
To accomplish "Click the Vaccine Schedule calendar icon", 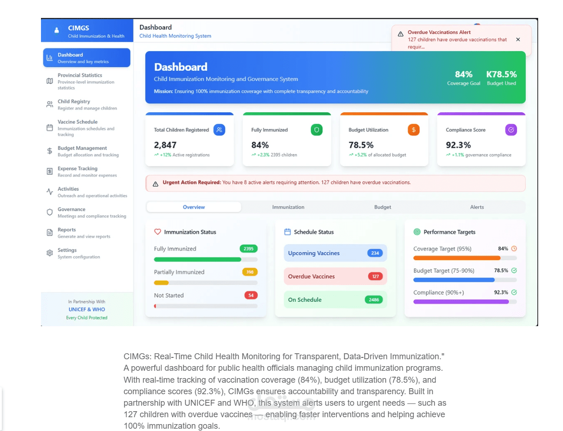I will 50,128.
